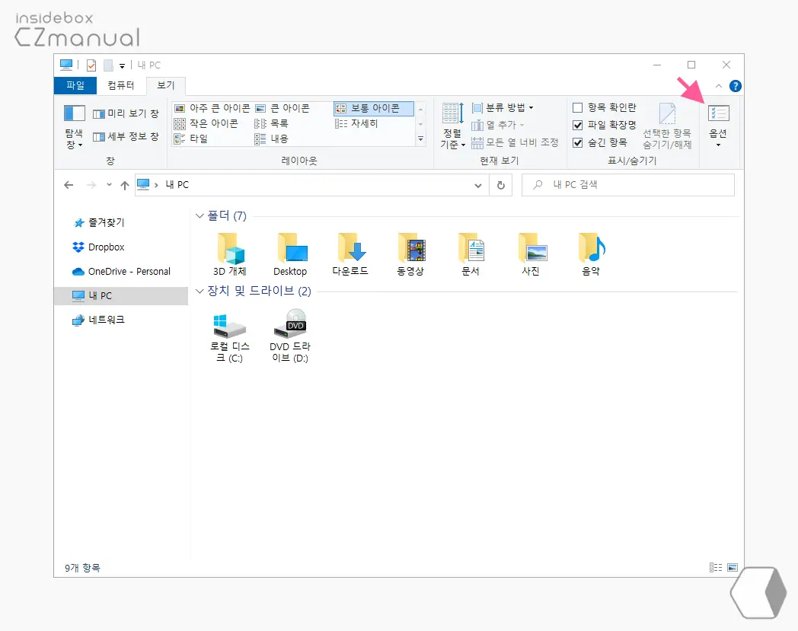Screen dimensions: 798x631
Task: Click the Properties quick access icon
Action: pyautogui.click(x=91, y=65)
